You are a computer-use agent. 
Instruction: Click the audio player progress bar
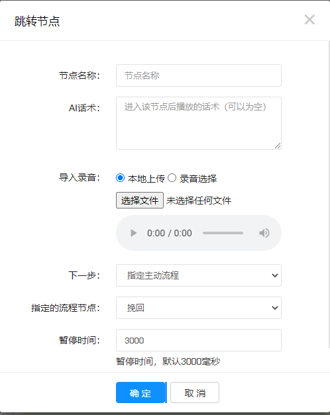(223, 233)
